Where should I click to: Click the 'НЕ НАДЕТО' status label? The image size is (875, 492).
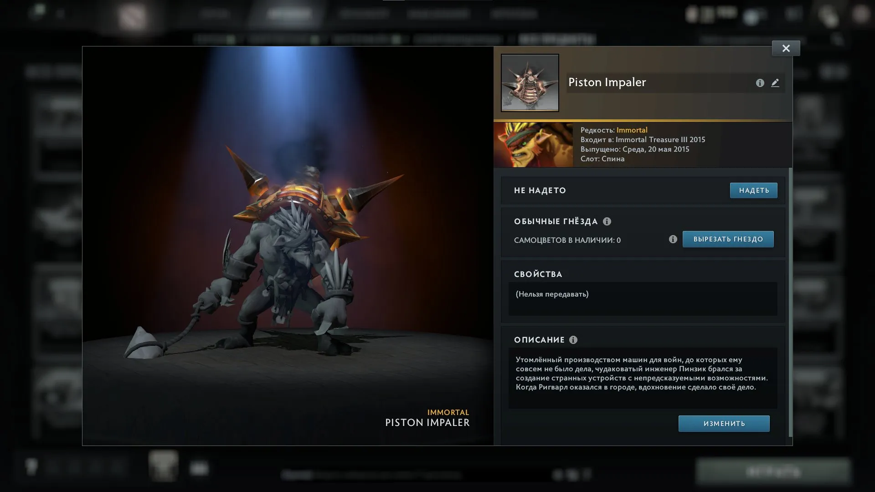click(x=540, y=190)
